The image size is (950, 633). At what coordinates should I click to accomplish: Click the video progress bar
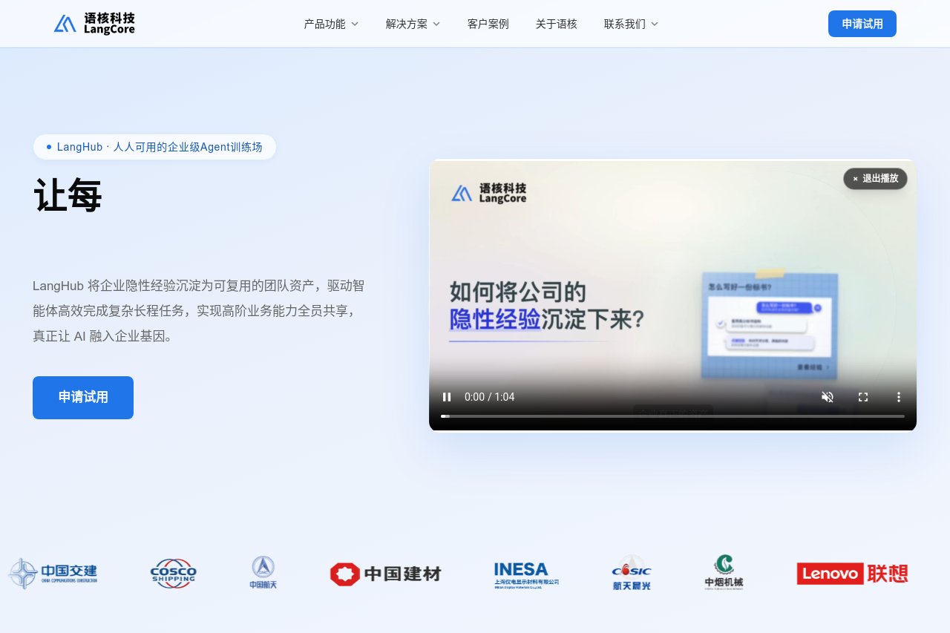coord(672,416)
